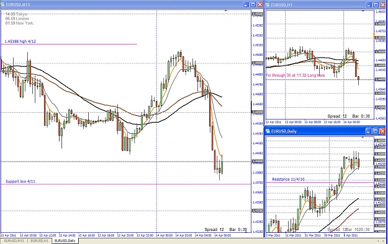This screenshot has width=388, height=244.
Task: Click 'Bar 0:38' text in M15 chart
Action: (238, 229)
